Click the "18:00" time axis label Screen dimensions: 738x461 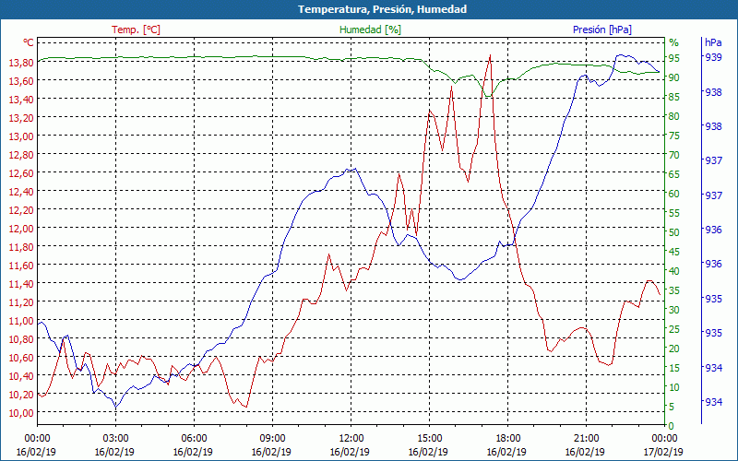[508, 439]
